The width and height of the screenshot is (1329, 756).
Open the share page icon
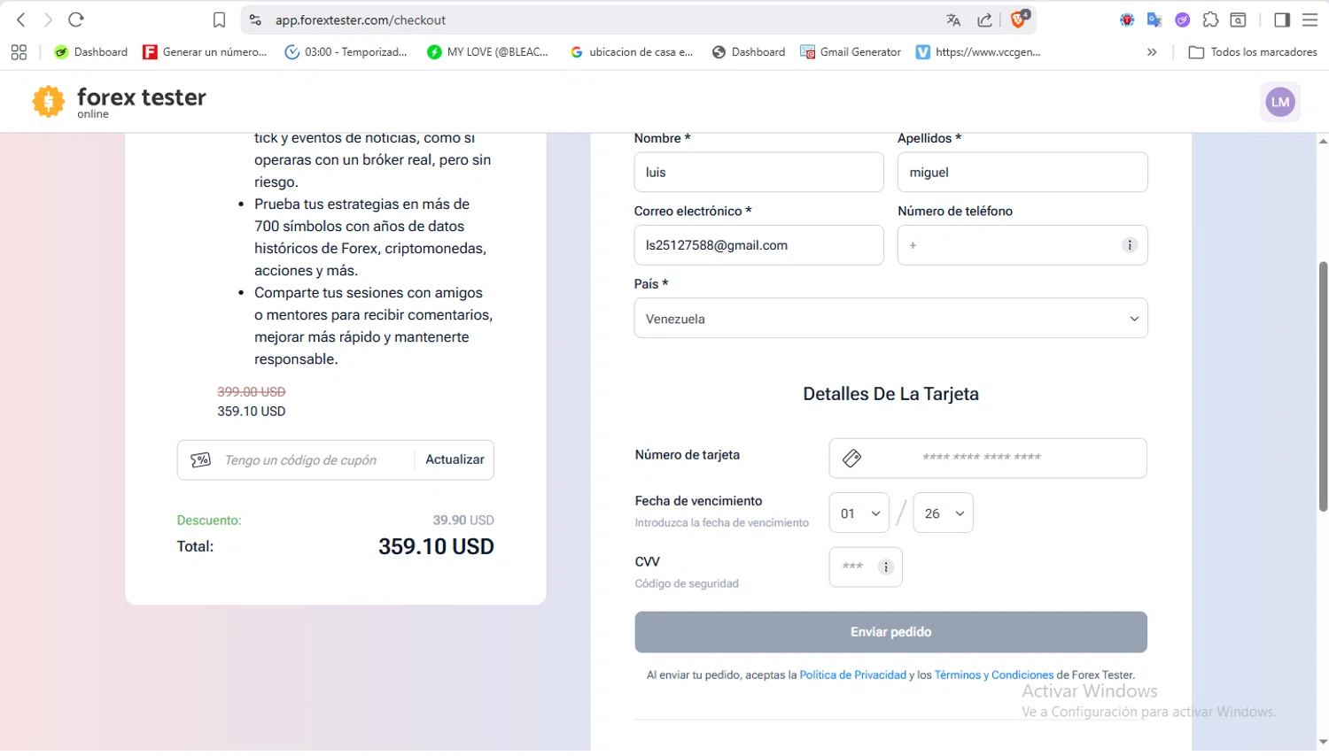pos(984,19)
